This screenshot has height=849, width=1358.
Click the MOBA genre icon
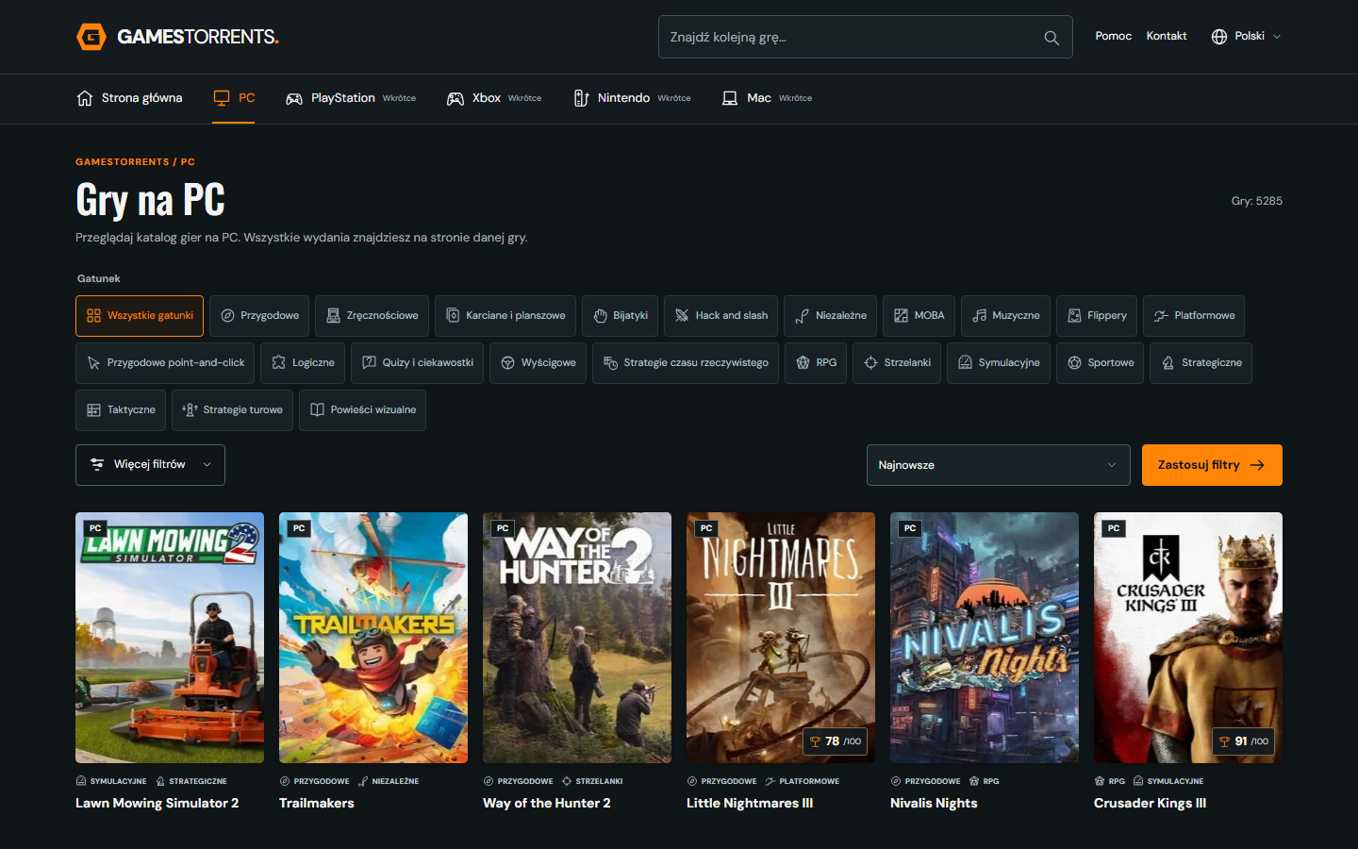click(902, 316)
